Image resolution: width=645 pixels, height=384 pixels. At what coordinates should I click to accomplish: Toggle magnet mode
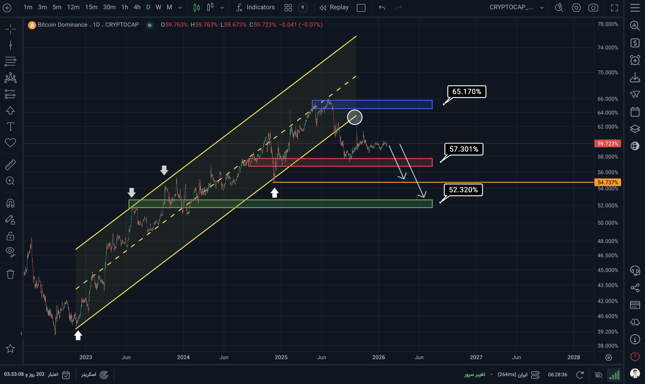click(x=10, y=203)
